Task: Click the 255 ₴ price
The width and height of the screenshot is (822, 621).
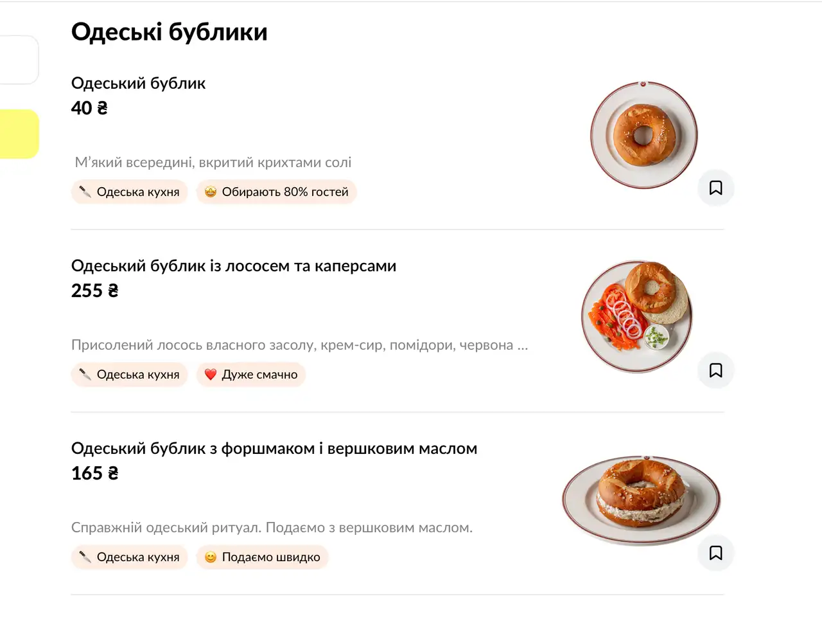Action: [94, 291]
